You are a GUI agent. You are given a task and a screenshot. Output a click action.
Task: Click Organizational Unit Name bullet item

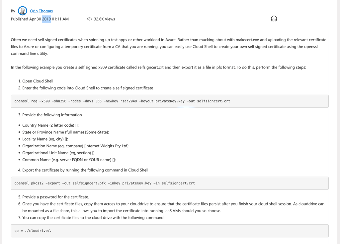click(59, 153)
